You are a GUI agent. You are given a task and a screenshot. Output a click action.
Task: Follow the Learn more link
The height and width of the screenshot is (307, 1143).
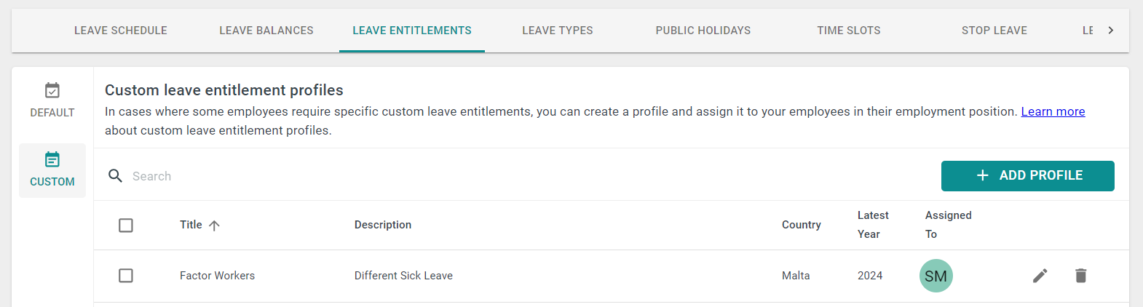(1053, 111)
